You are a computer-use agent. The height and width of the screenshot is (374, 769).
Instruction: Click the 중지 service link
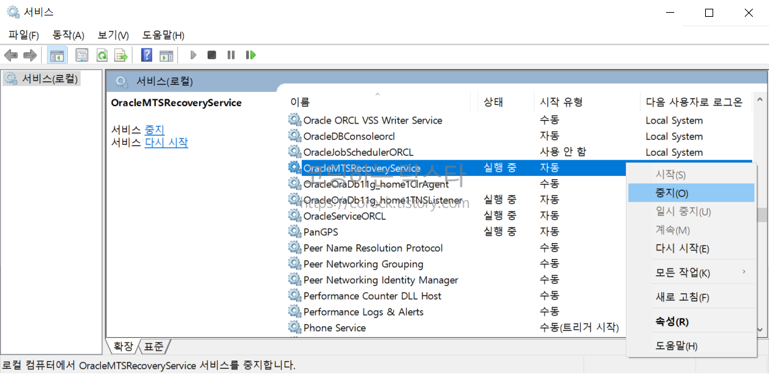(155, 130)
